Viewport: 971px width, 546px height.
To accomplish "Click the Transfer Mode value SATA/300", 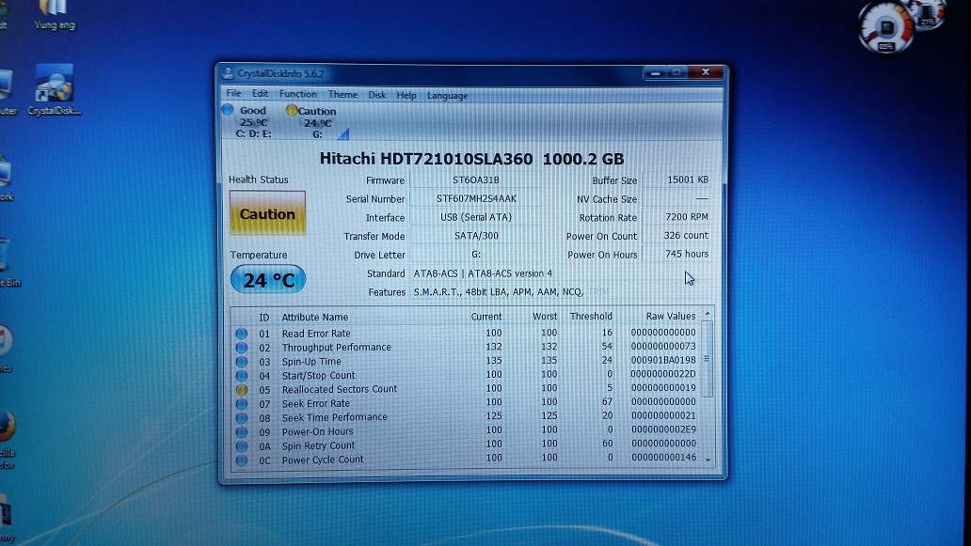I will 475,236.
